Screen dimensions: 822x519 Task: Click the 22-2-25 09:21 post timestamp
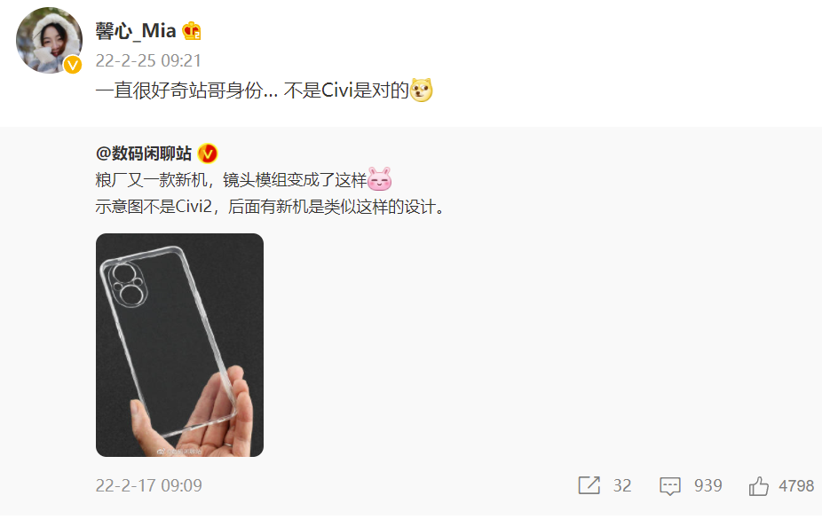click(x=148, y=60)
